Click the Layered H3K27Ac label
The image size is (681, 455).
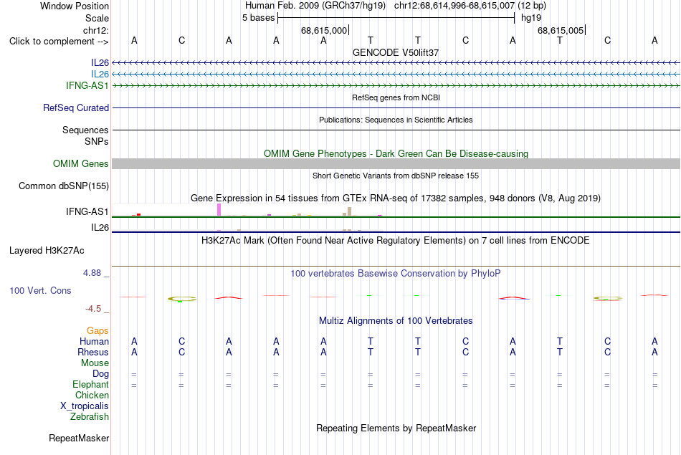click(x=47, y=251)
